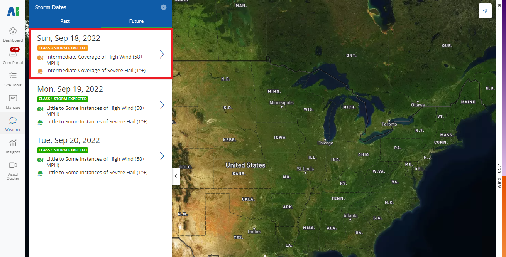Collapse the side panel with left arrow
This screenshot has height=257, width=506.
click(x=176, y=176)
